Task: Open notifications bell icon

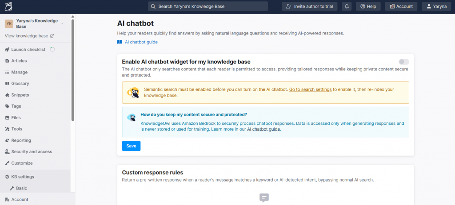Action: pyautogui.click(x=347, y=6)
